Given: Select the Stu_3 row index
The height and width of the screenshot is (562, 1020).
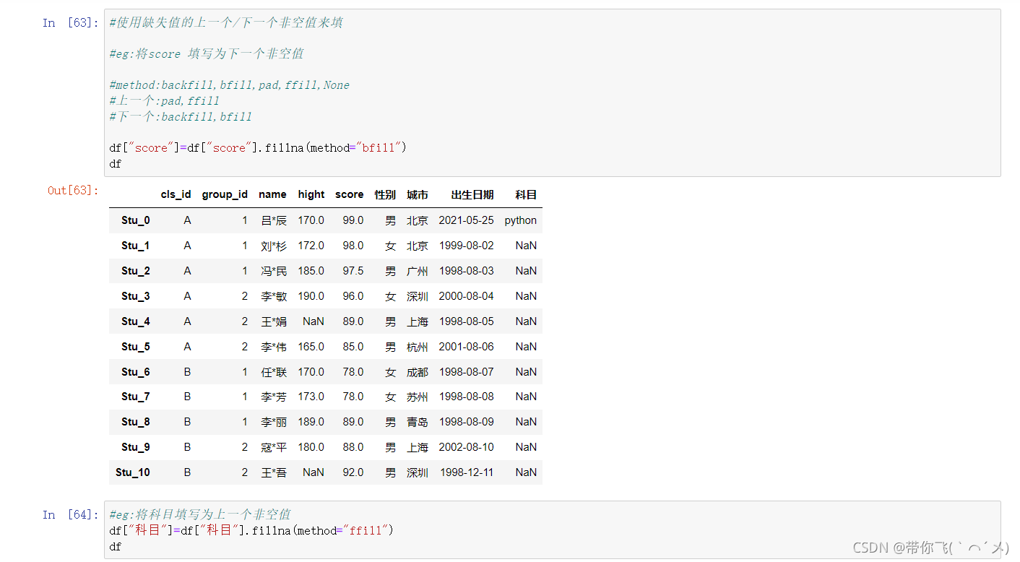Looking at the screenshot, I should 136,296.
